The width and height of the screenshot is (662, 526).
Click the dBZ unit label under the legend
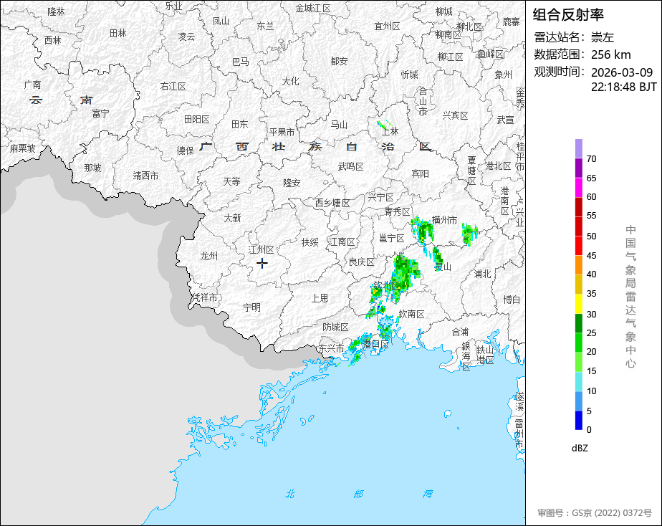[x=579, y=449]
